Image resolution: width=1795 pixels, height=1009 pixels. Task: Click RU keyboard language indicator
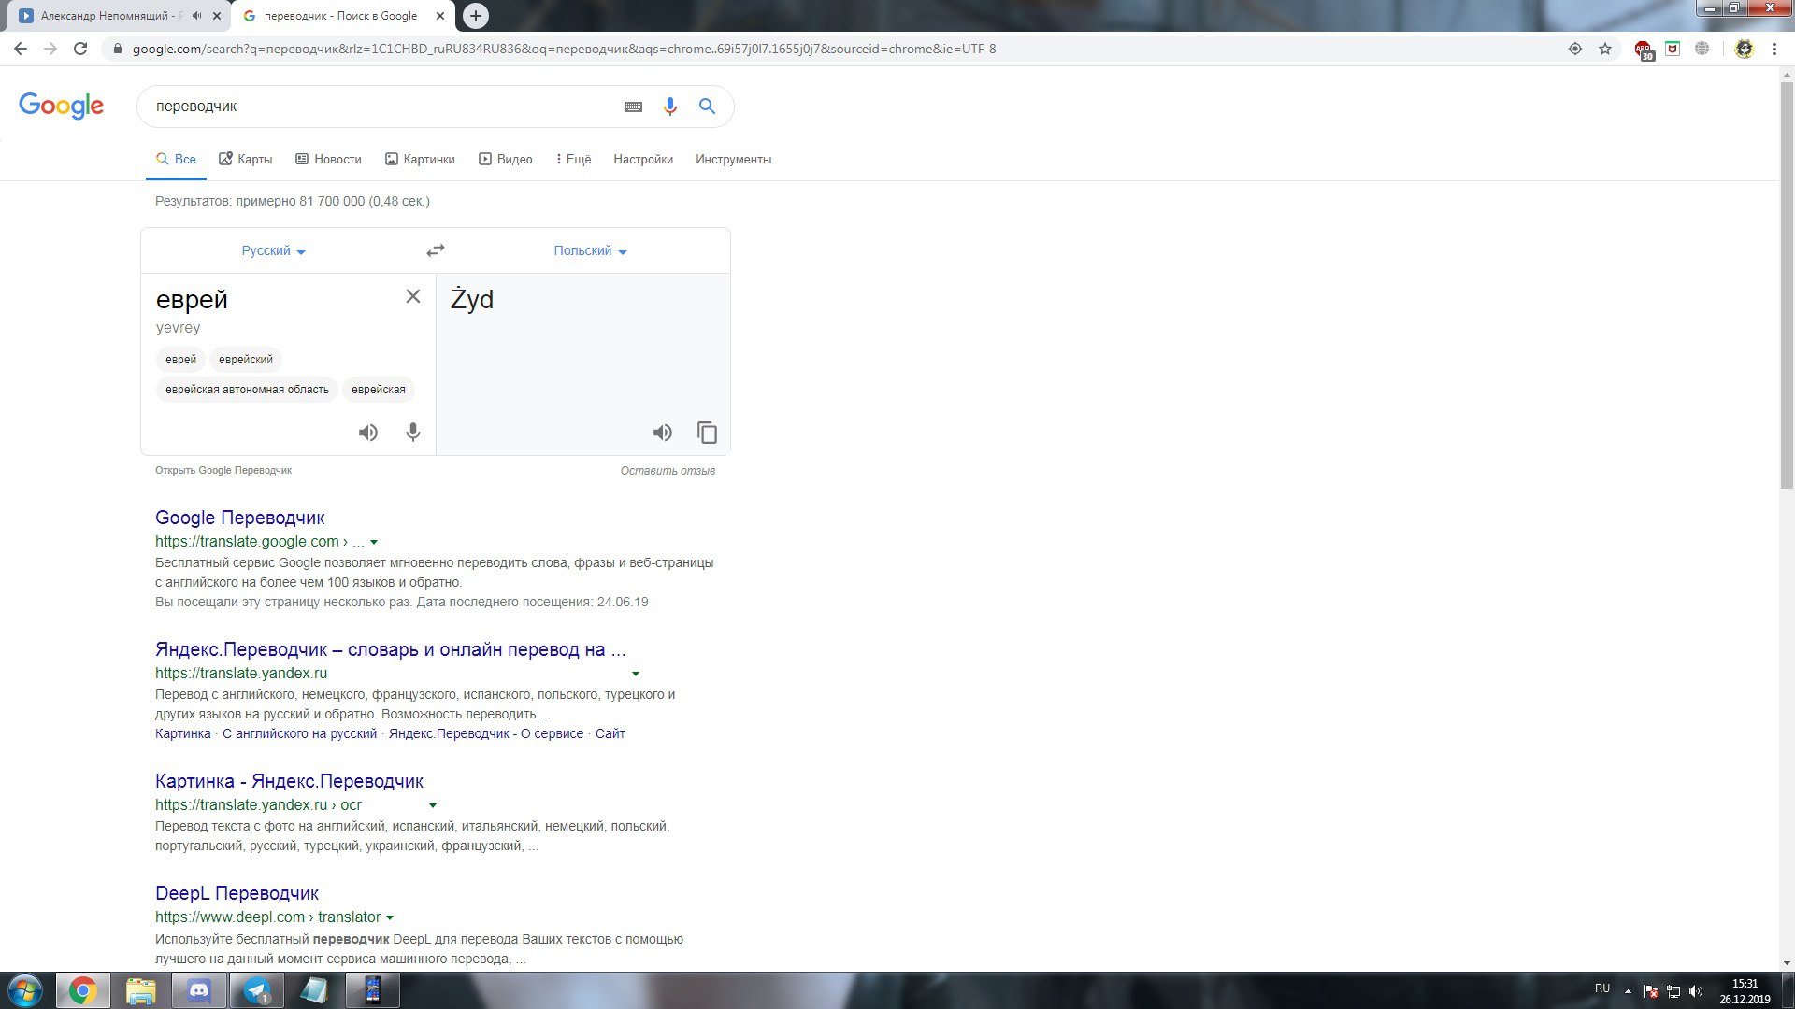pos(1602,988)
